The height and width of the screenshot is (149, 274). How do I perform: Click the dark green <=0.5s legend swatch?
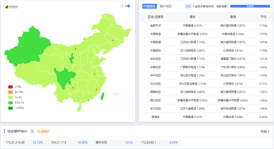(10, 108)
